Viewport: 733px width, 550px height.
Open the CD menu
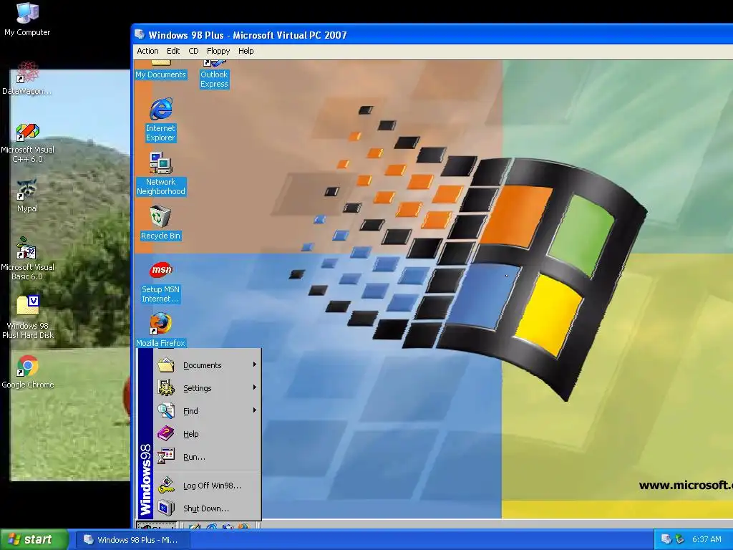(193, 51)
